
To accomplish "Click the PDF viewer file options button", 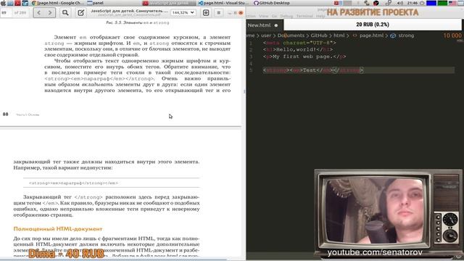I will point(206,13).
